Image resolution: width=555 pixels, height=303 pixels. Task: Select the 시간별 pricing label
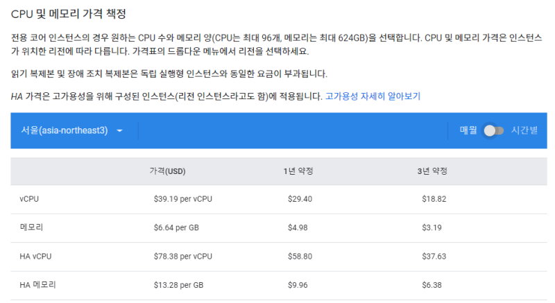click(x=524, y=130)
